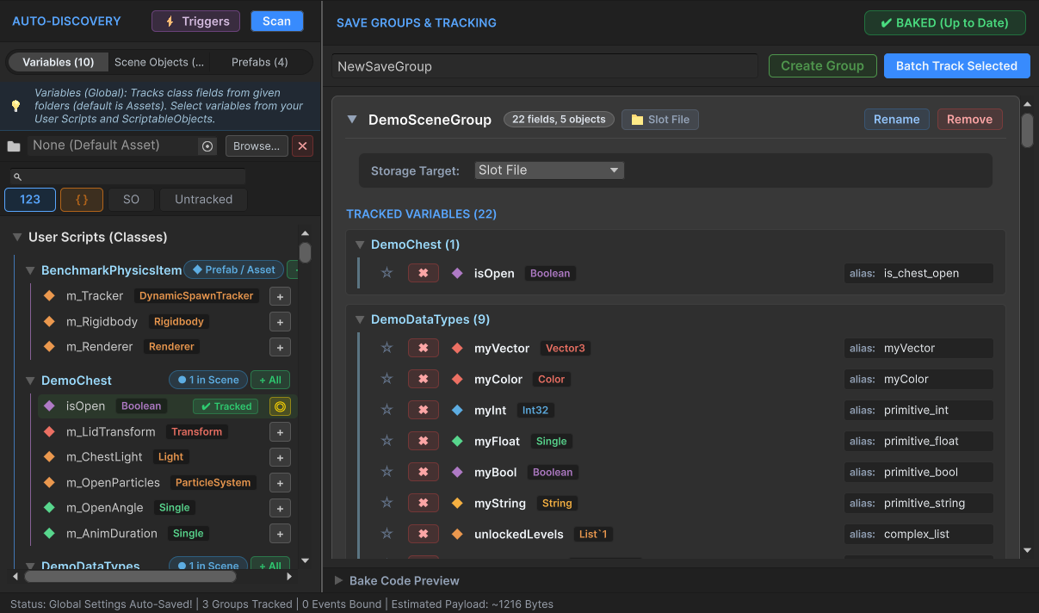Click the variable search field
This screenshot has width=1039, height=613.
(x=127, y=176)
